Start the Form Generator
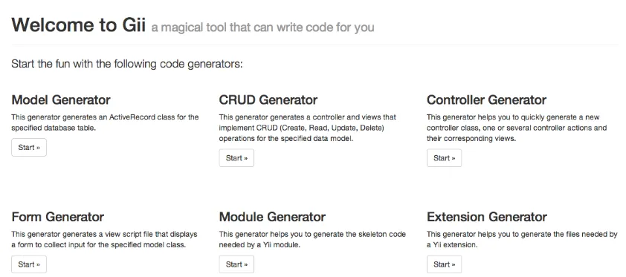The height and width of the screenshot is (277, 626). pos(29,264)
